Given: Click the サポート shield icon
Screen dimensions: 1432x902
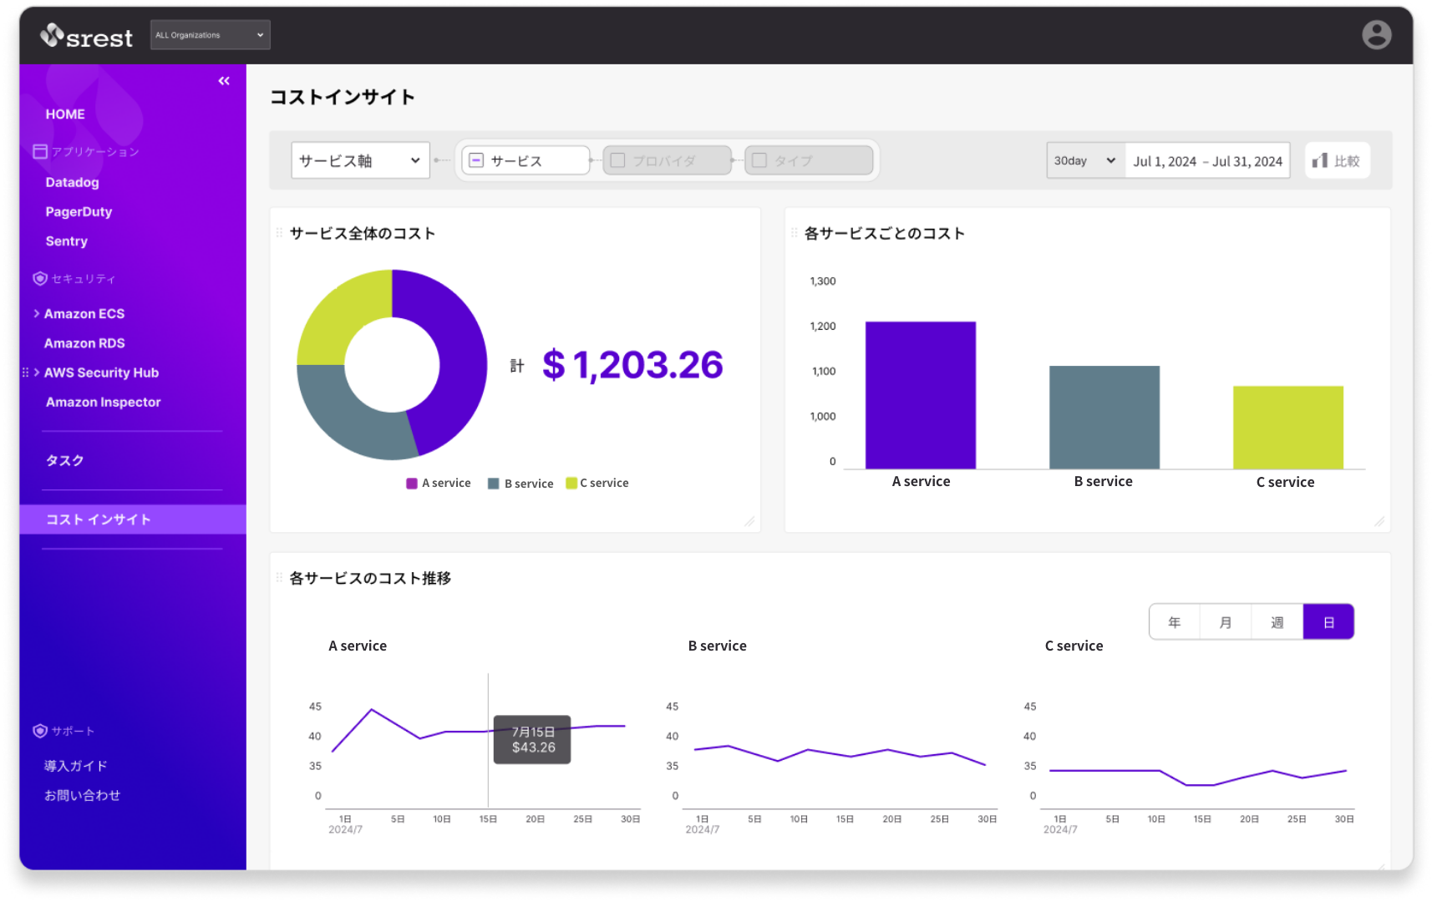Looking at the screenshot, I should (x=39, y=731).
